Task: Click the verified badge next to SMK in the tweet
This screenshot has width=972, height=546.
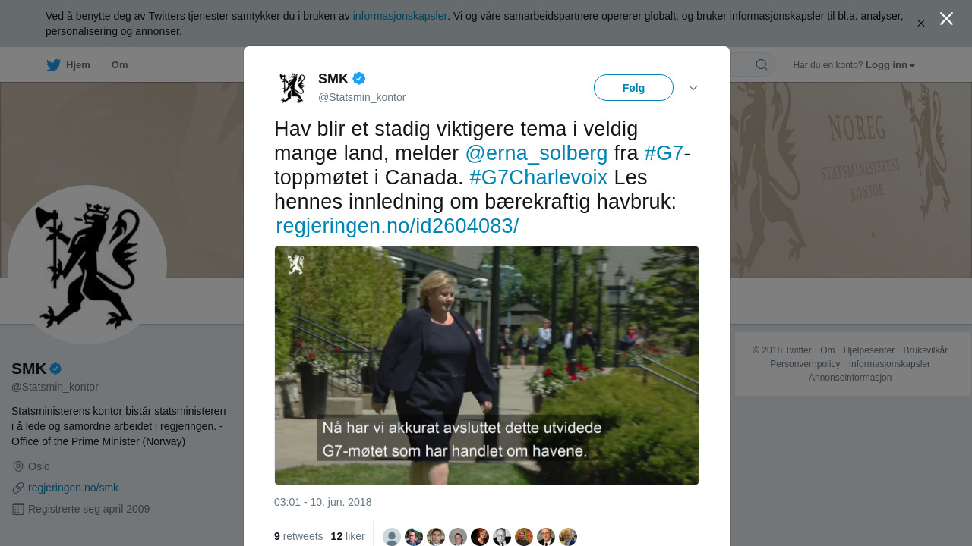Action: (359, 78)
